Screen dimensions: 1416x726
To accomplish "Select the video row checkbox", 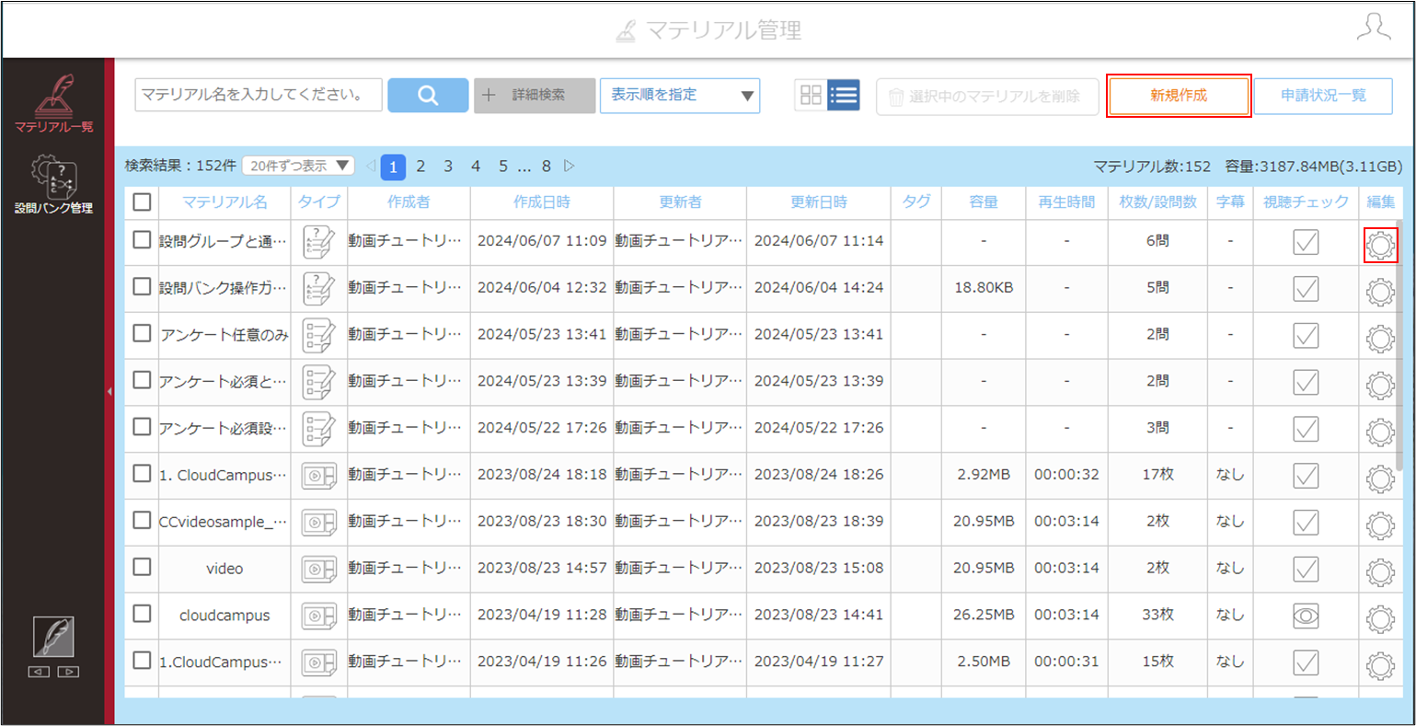I will pyautogui.click(x=142, y=567).
